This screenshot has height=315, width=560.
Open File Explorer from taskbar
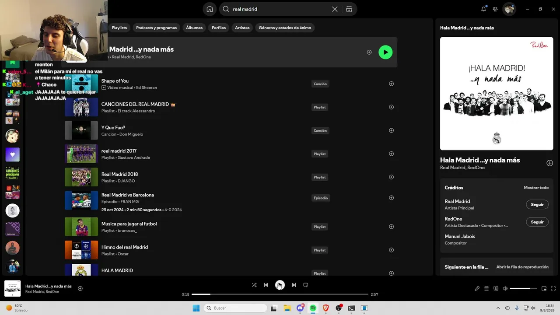pos(287,308)
